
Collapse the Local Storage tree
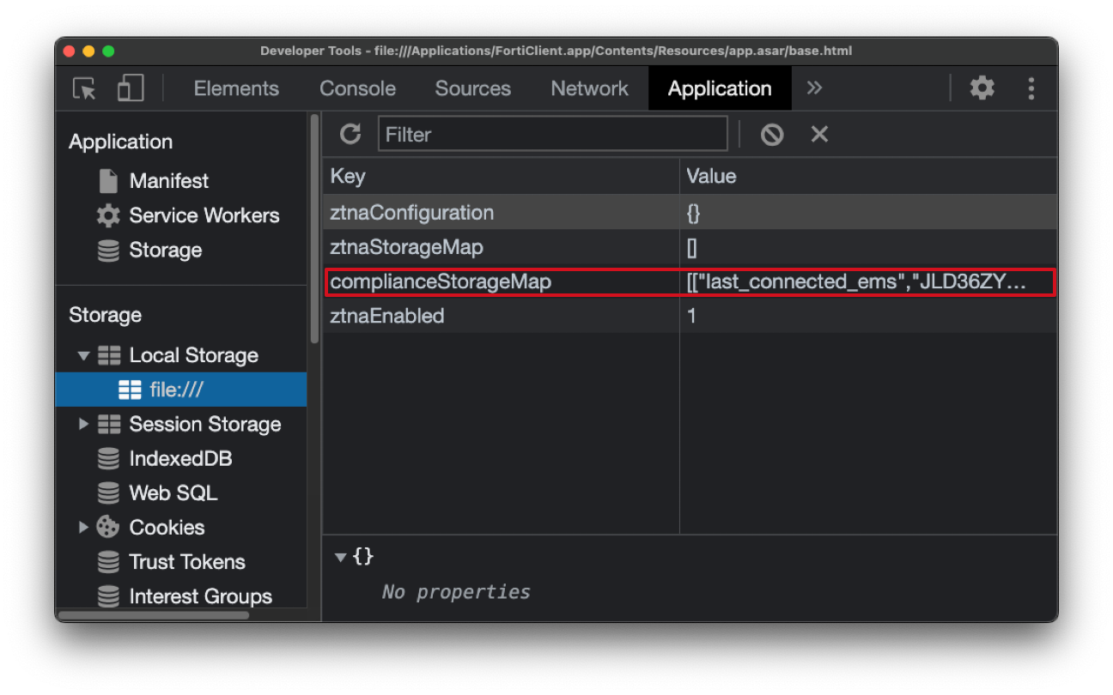pos(83,355)
